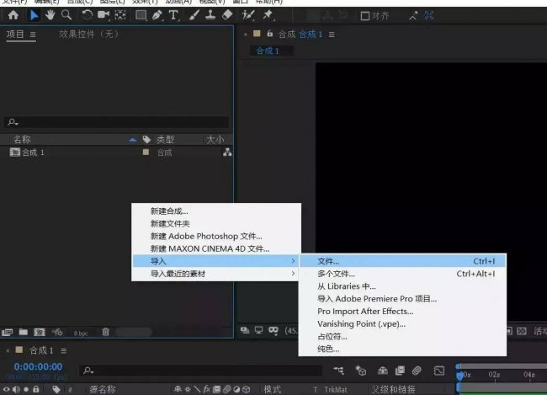
Task: Select the Hand tool
Action: click(x=50, y=15)
